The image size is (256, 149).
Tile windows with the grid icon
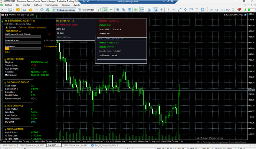129,10
